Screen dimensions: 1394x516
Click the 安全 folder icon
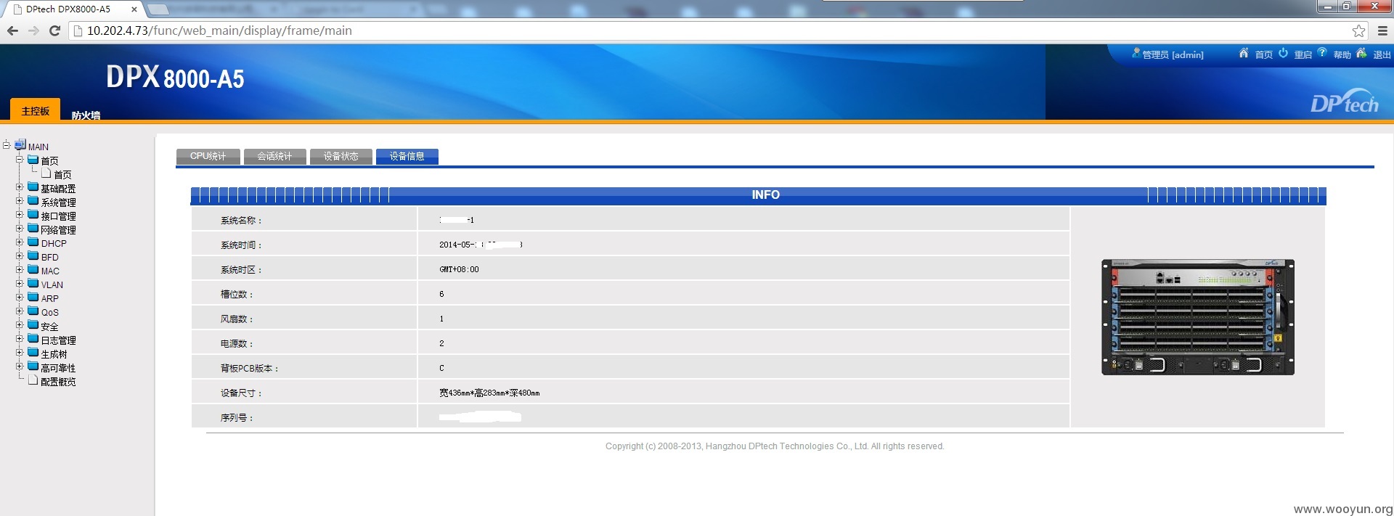click(x=33, y=325)
